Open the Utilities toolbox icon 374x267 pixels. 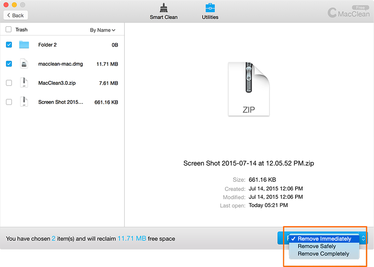(210, 8)
